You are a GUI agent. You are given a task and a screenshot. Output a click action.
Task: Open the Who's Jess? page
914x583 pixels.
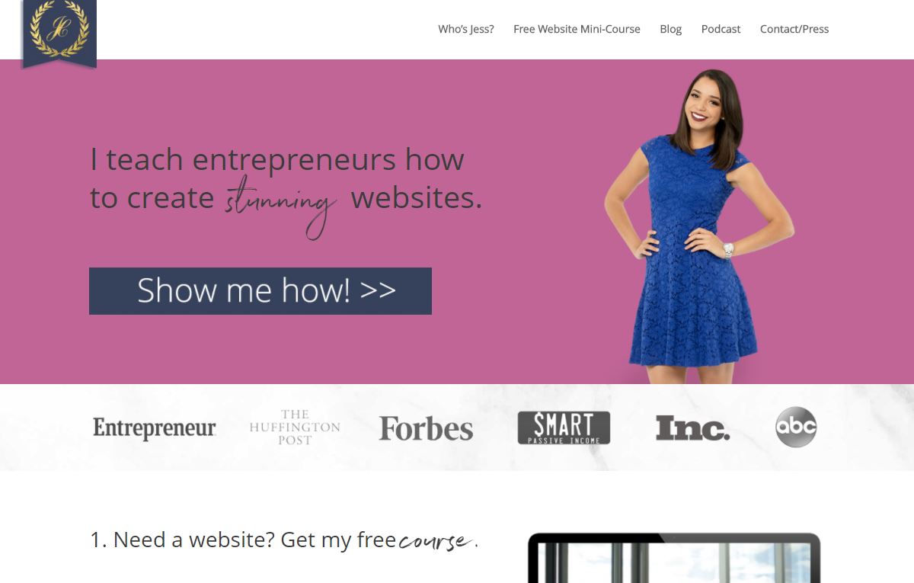point(466,29)
